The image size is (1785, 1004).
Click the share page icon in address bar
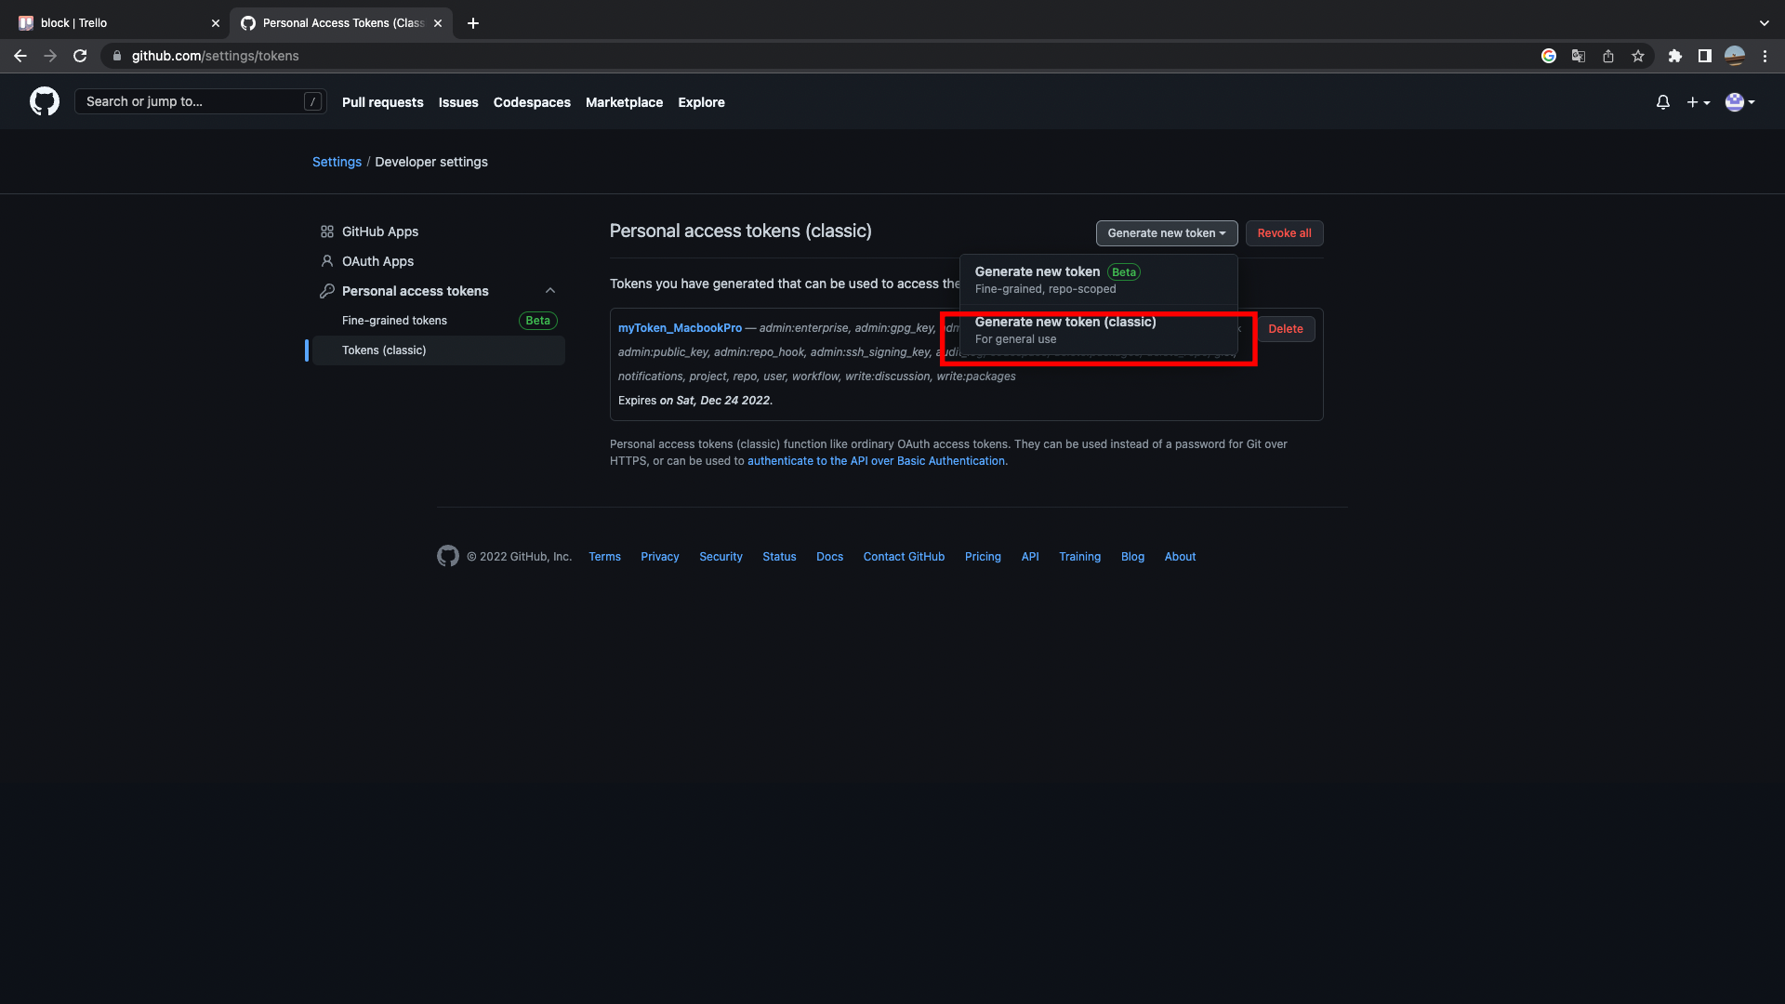(1608, 56)
